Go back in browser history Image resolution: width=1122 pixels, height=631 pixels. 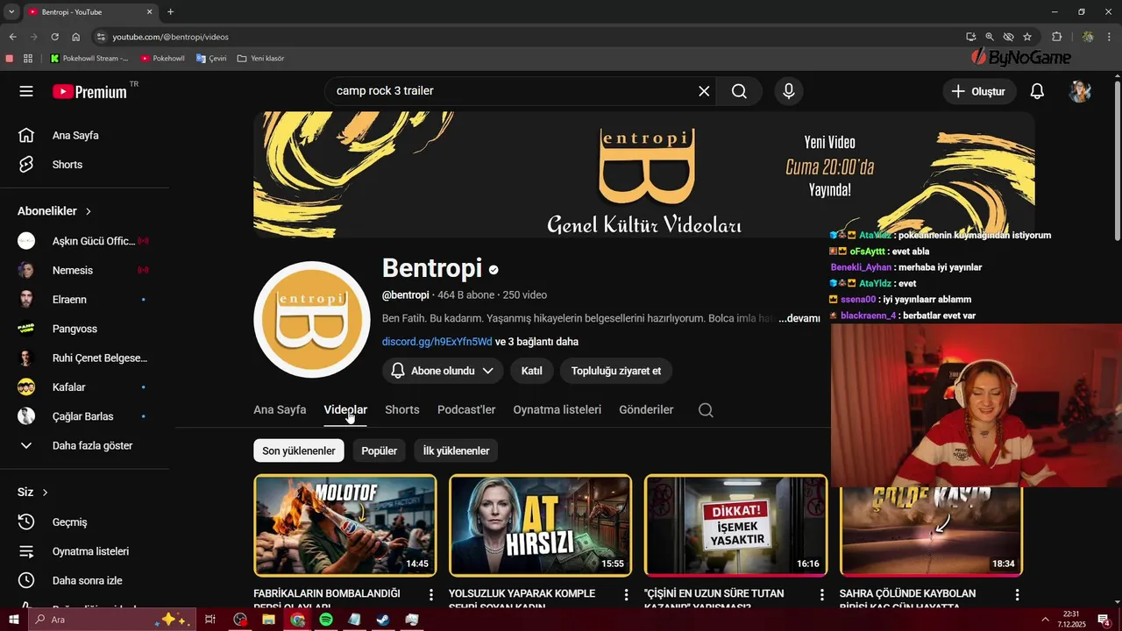(x=12, y=37)
